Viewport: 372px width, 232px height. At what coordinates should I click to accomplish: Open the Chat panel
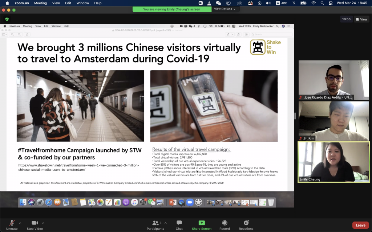[179, 225]
